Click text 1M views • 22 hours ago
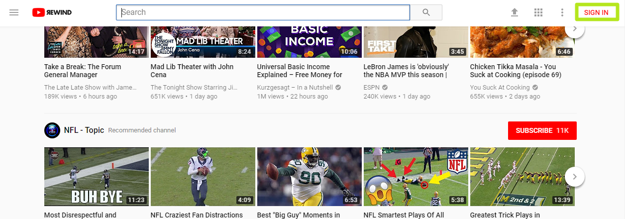The image size is (625, 219). coord(293,97)
